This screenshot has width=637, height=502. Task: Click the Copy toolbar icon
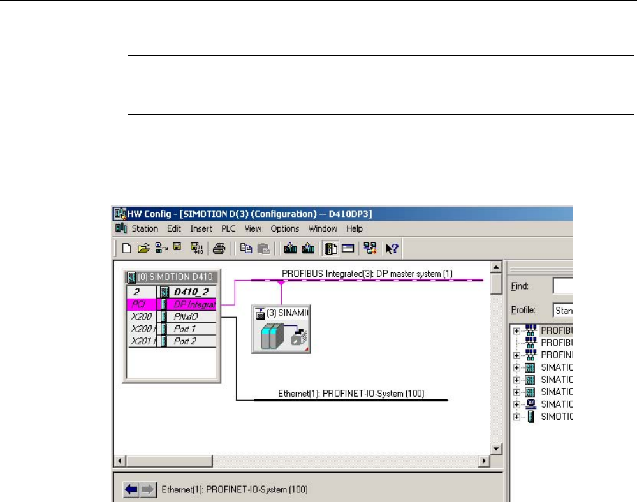[x=245, y=248]
